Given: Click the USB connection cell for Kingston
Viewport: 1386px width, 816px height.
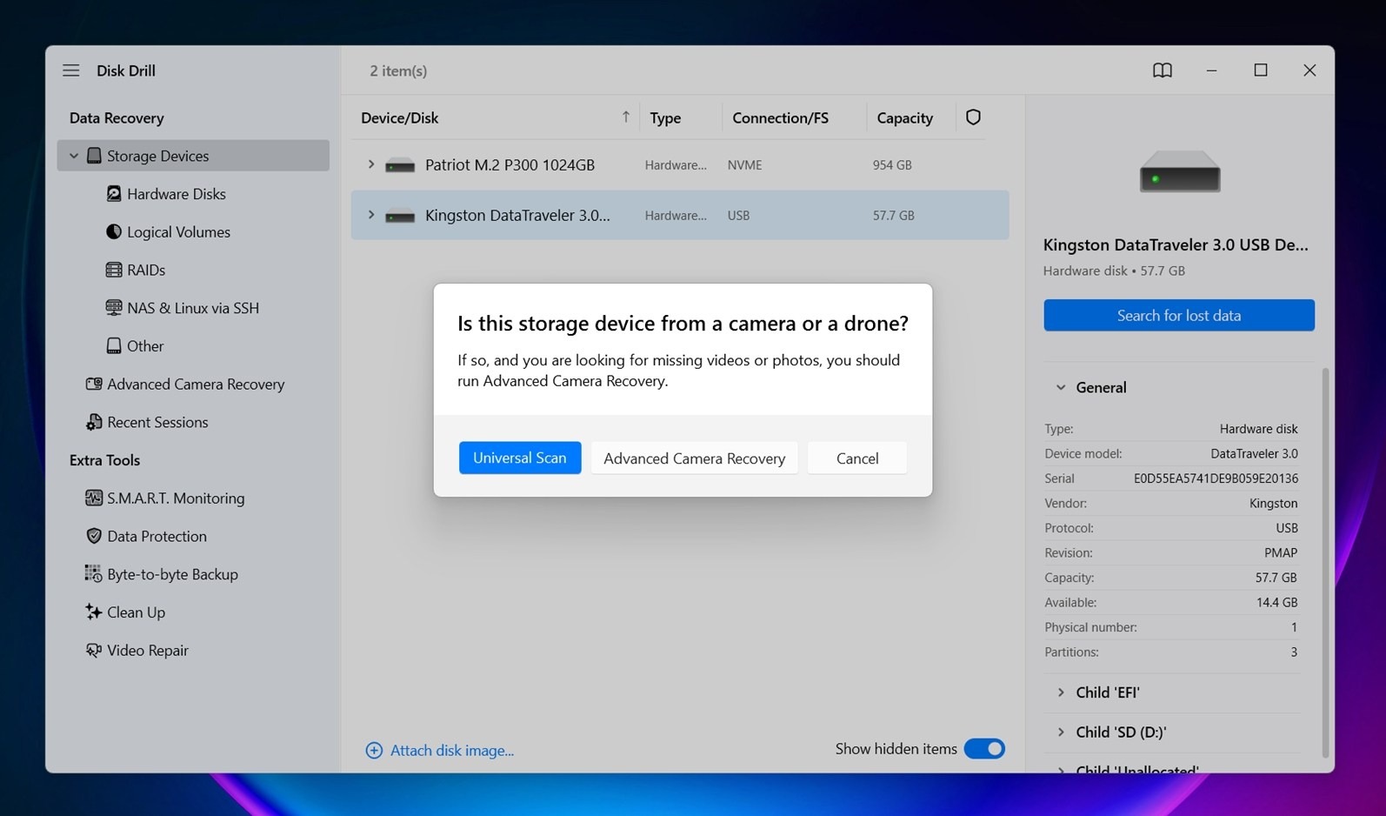Looking at the screenshot, I should (x=738, y=216).
